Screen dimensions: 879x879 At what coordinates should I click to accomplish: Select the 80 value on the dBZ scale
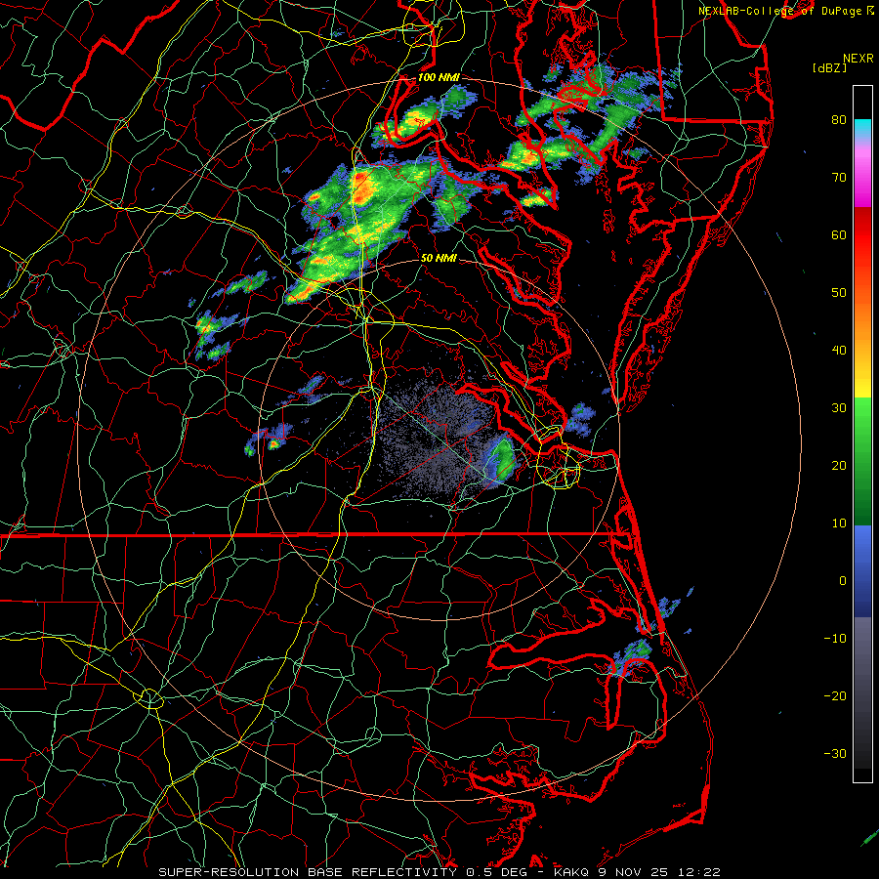(839, 120)
